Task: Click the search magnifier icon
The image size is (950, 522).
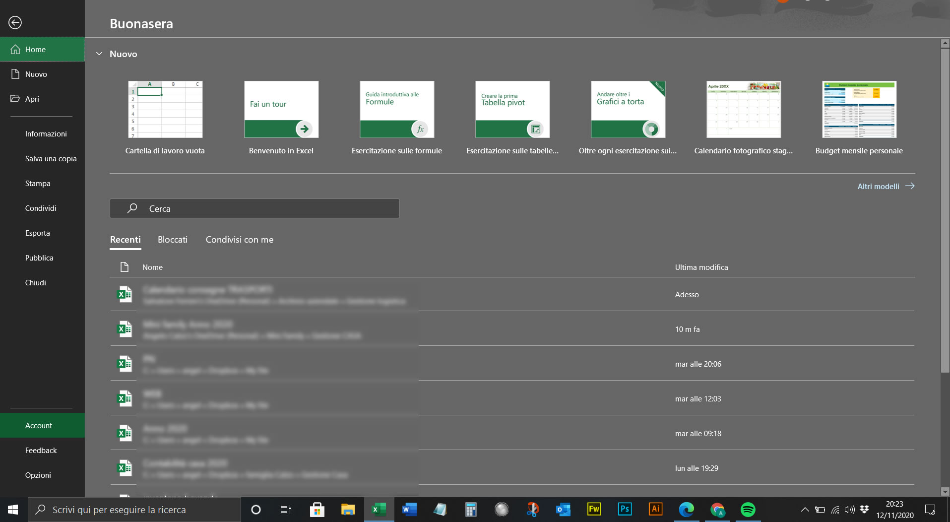Action: point(132,208)
